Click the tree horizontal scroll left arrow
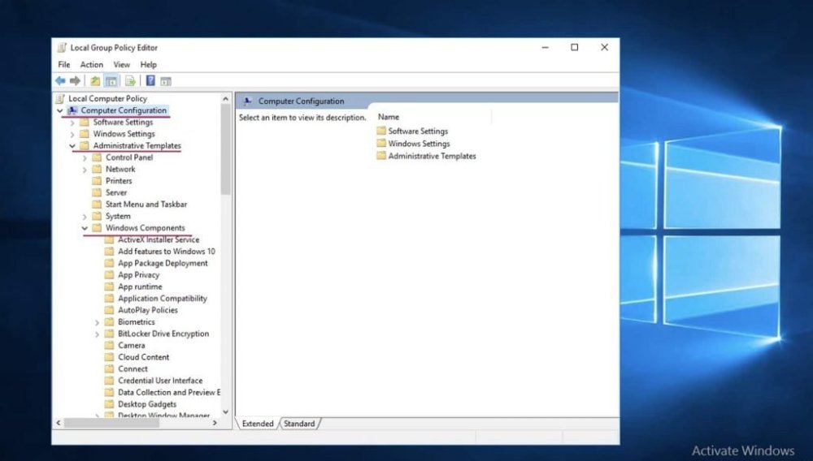Viewport: 813px width, 461px height. click(58, 423)
